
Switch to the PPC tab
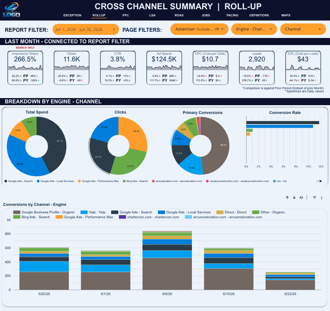pyautogui.click(x=126, y=15)
